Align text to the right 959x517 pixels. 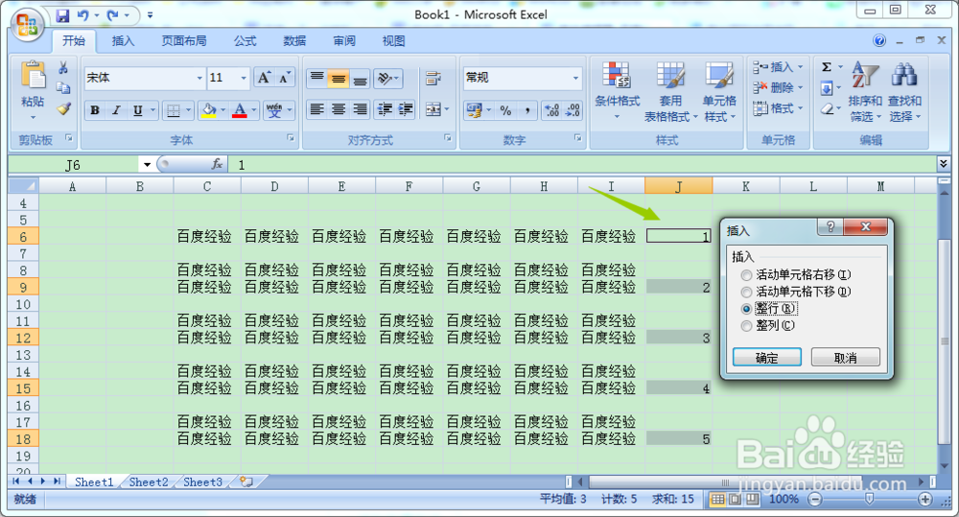click(x=361, y=109)
